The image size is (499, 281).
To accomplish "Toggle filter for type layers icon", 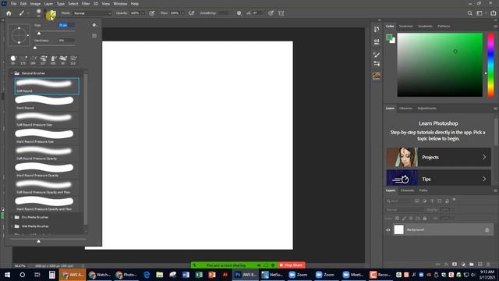I will tap(432, 201).
